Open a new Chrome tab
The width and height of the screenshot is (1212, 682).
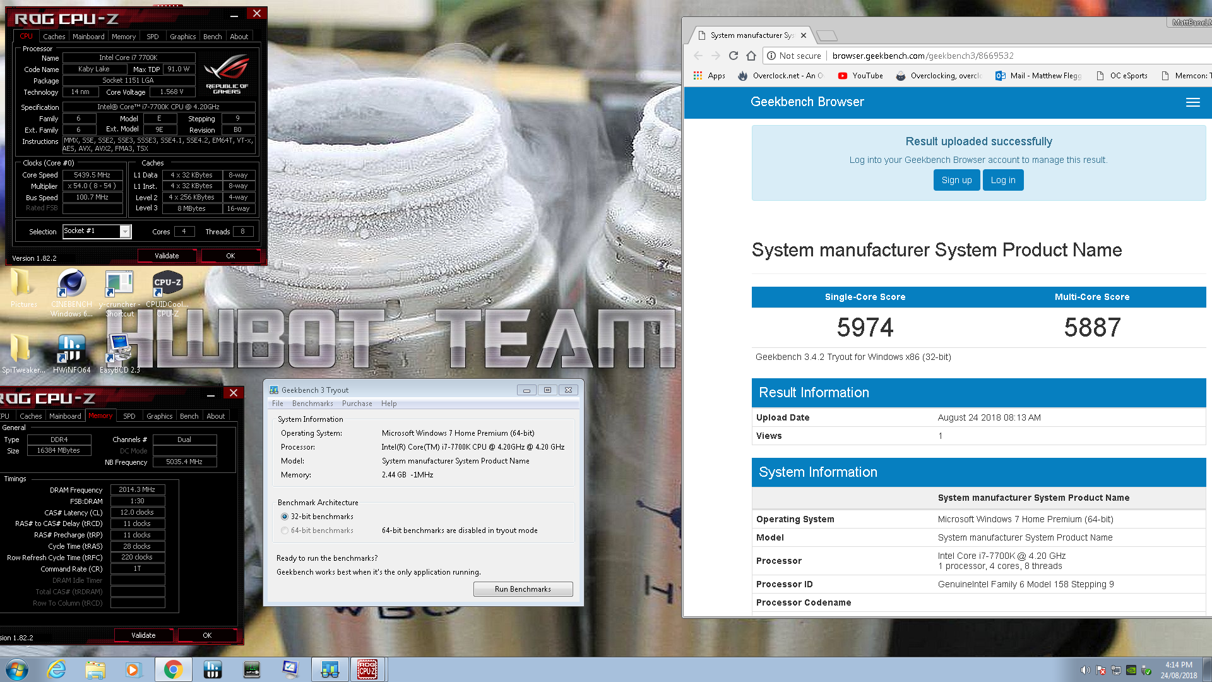tap(826, 35)
